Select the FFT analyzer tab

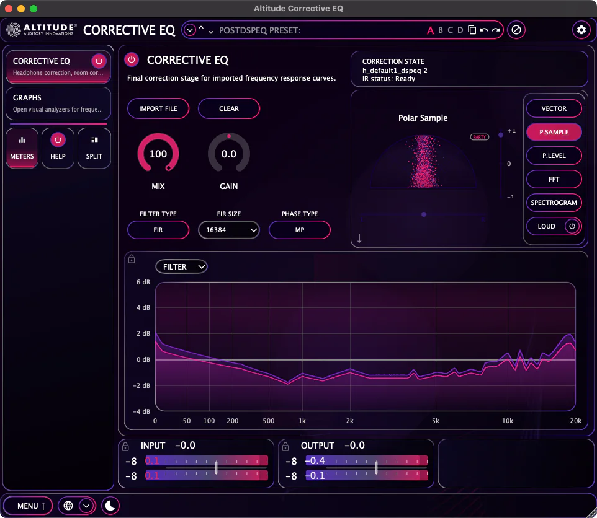coord(554,179)
